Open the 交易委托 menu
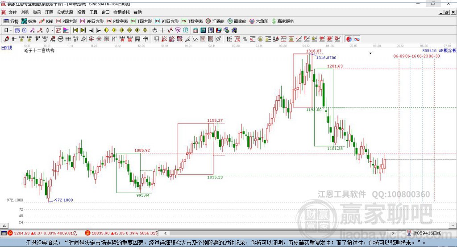Screen dimensions: 457x247 point(121,12)
